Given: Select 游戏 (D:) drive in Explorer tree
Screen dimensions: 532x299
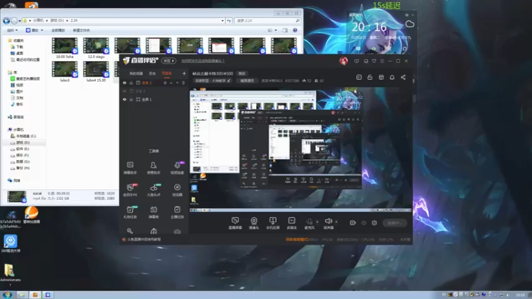Looking at the screenshot, I should point(23,143).
